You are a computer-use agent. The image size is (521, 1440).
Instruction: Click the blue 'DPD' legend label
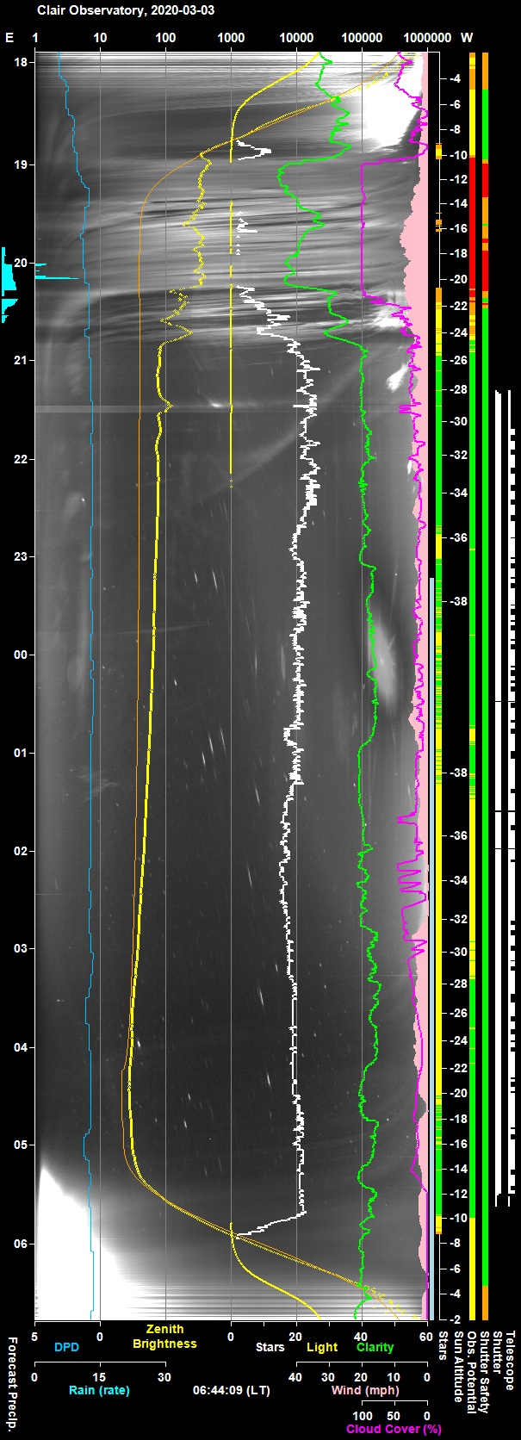(67, 1347)
